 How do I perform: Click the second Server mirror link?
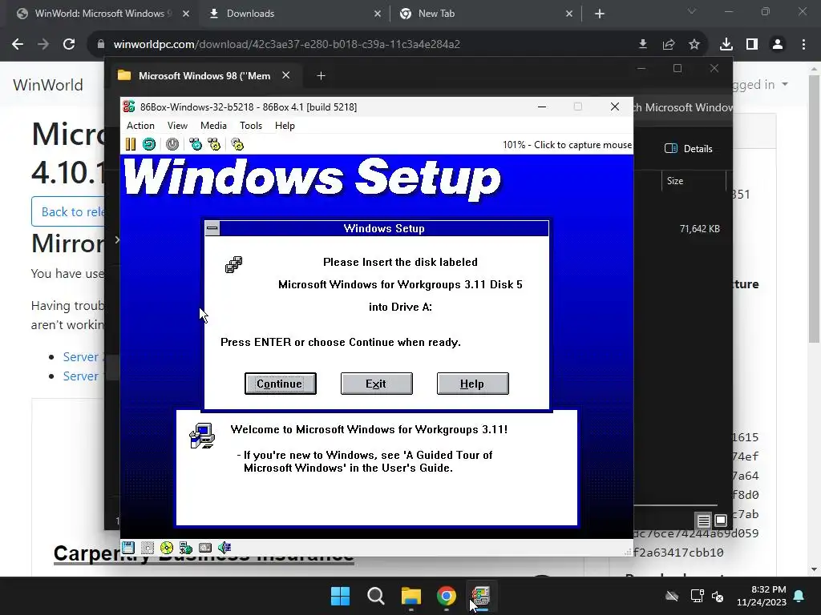point(81,376)
